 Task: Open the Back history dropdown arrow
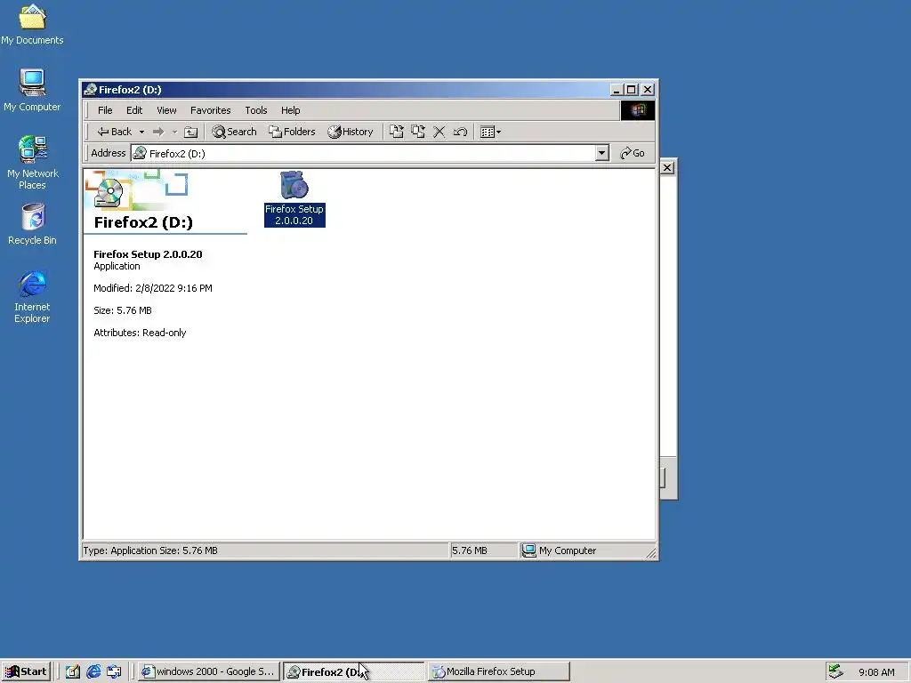pos(141,132)
